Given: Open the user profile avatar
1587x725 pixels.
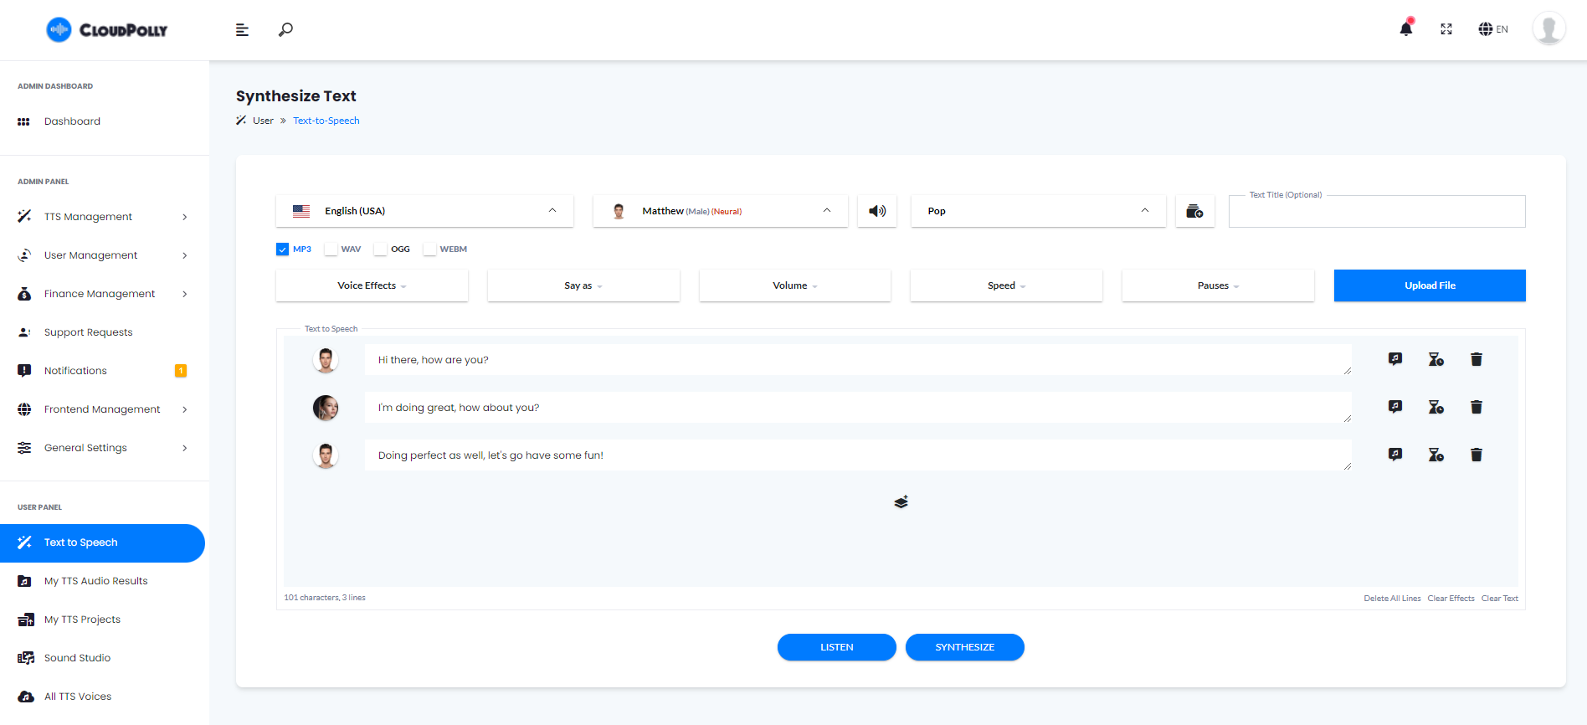Looking at the screenshot, I should [x=1549, y=28].
